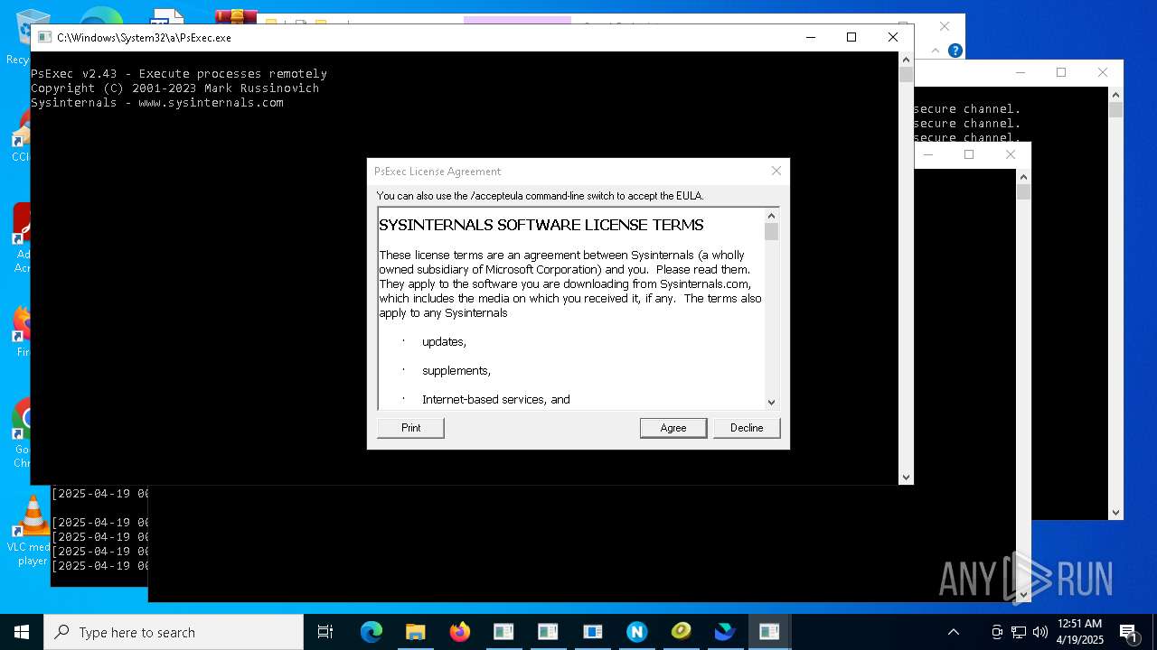Click the 'Internet-based services, and' bullet
Viewport: 1157px width, 650px height.
click(495, 399)
